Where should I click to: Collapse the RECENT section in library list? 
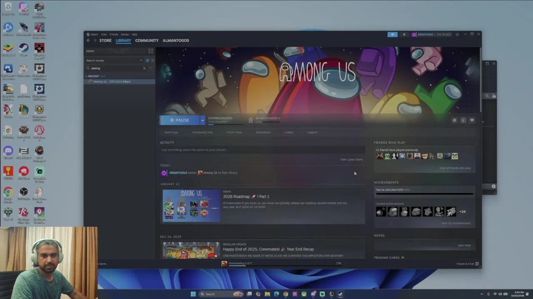tap(86, 76)
